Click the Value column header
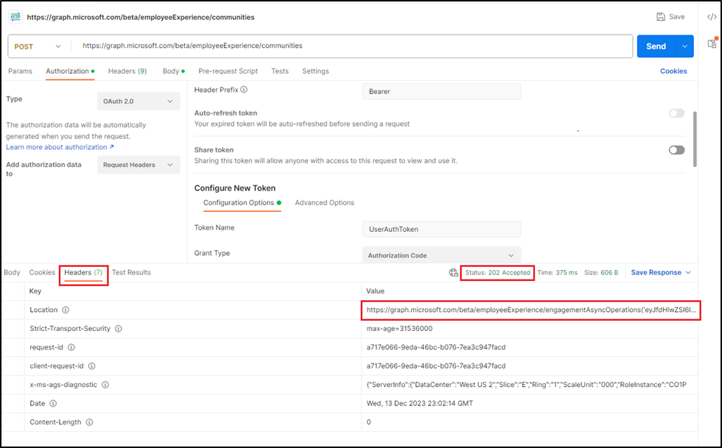The height and width of the screenshot is (448, 722). tap(375, 291)
